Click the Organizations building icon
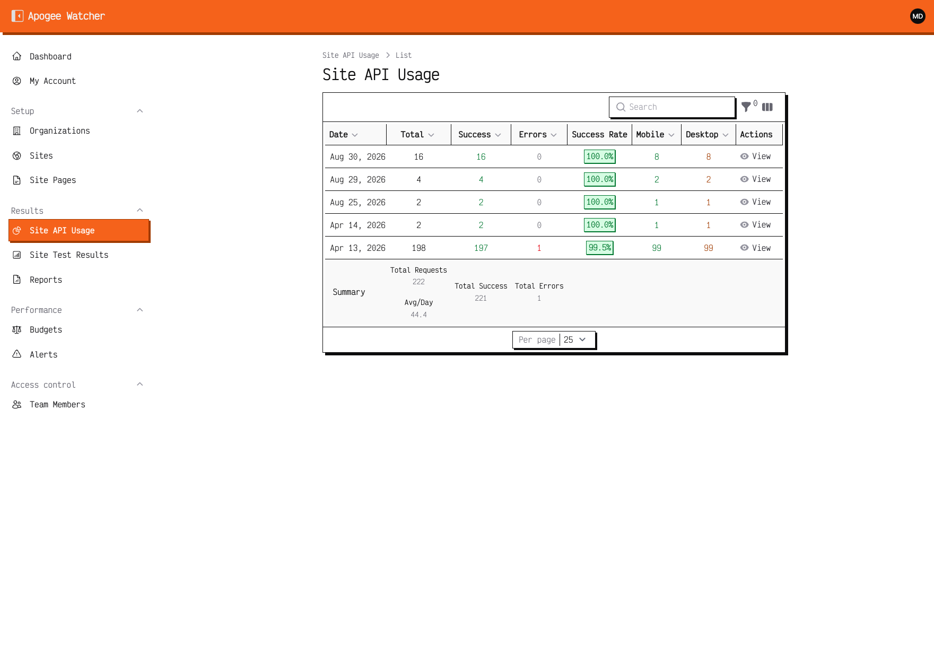Viewport: 934px width, 663px height. point(17,130)
